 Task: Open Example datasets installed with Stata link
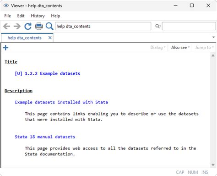61,102
